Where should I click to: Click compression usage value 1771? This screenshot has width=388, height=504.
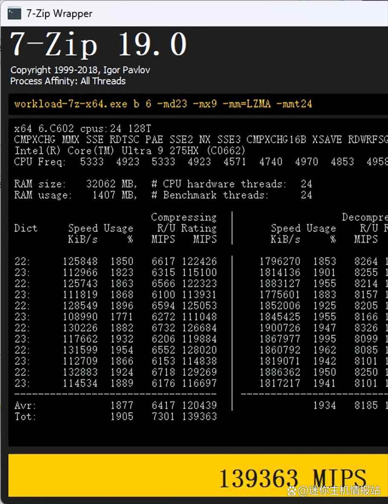click(x=122, y=317)
